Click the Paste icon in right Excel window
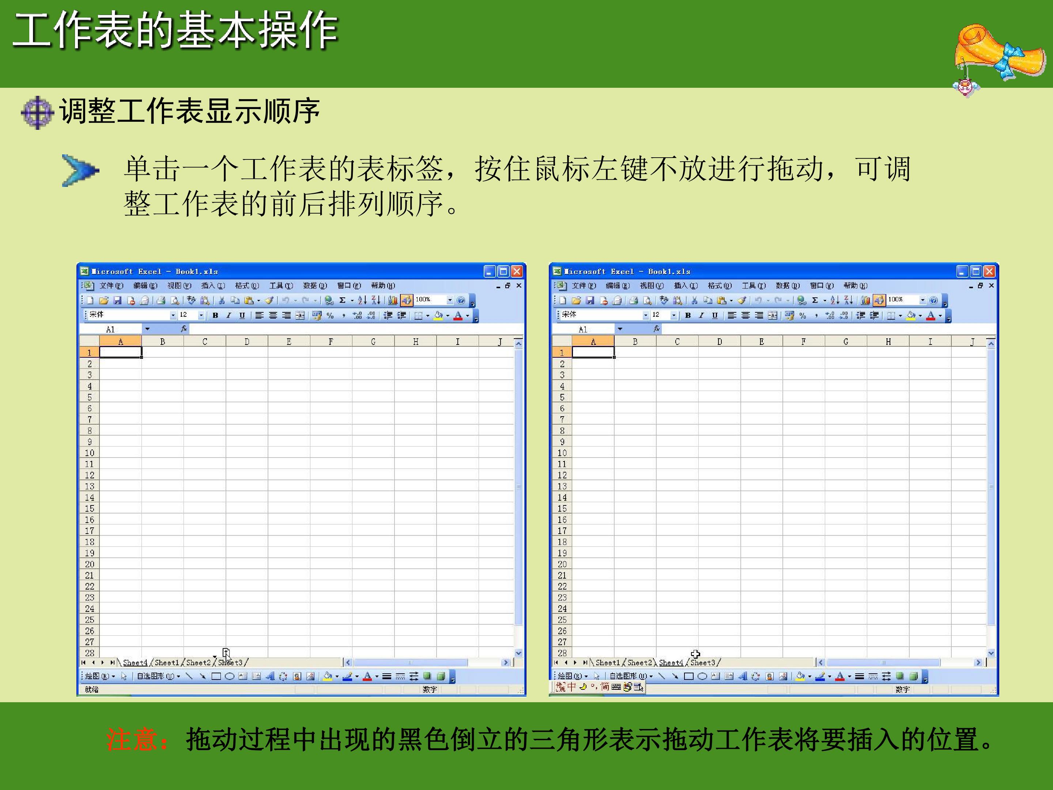The width and height of the screenshot is (1053, 790). [721, 301]
